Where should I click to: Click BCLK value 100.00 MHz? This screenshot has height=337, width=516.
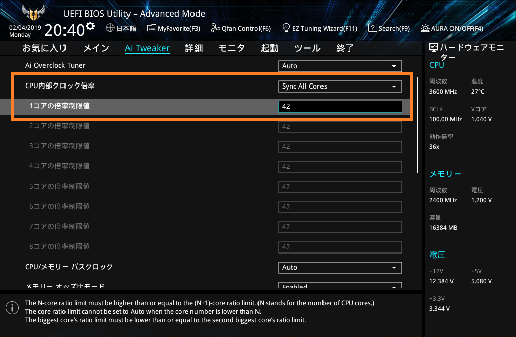[445, 119]
